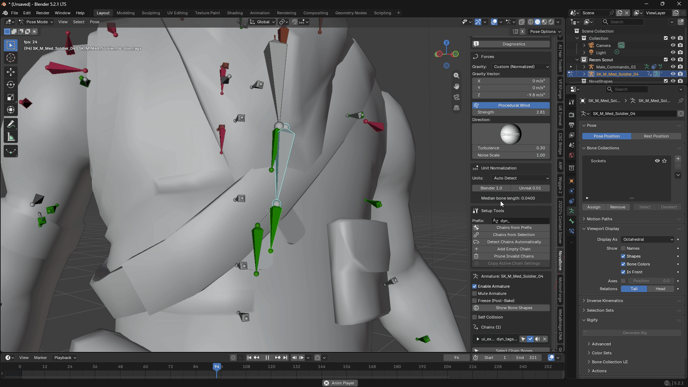Open the Bone properties tab icon

point(572,221)
